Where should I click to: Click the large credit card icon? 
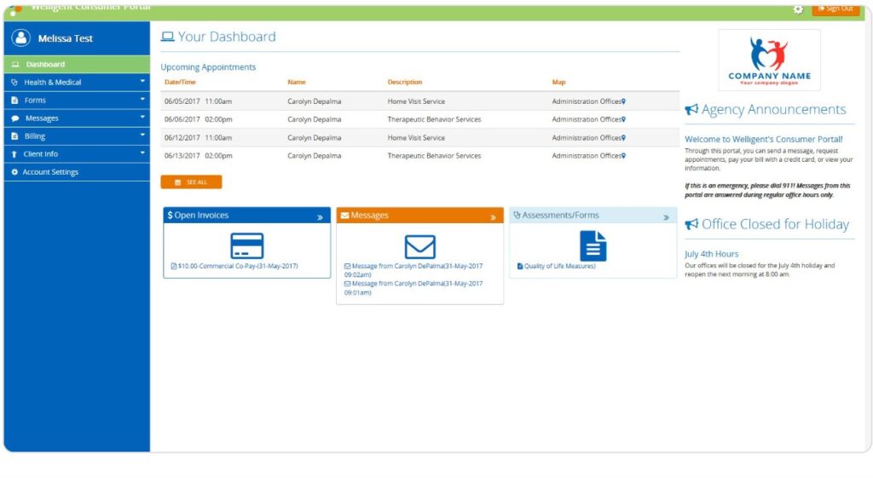click(x=246, y=245)
